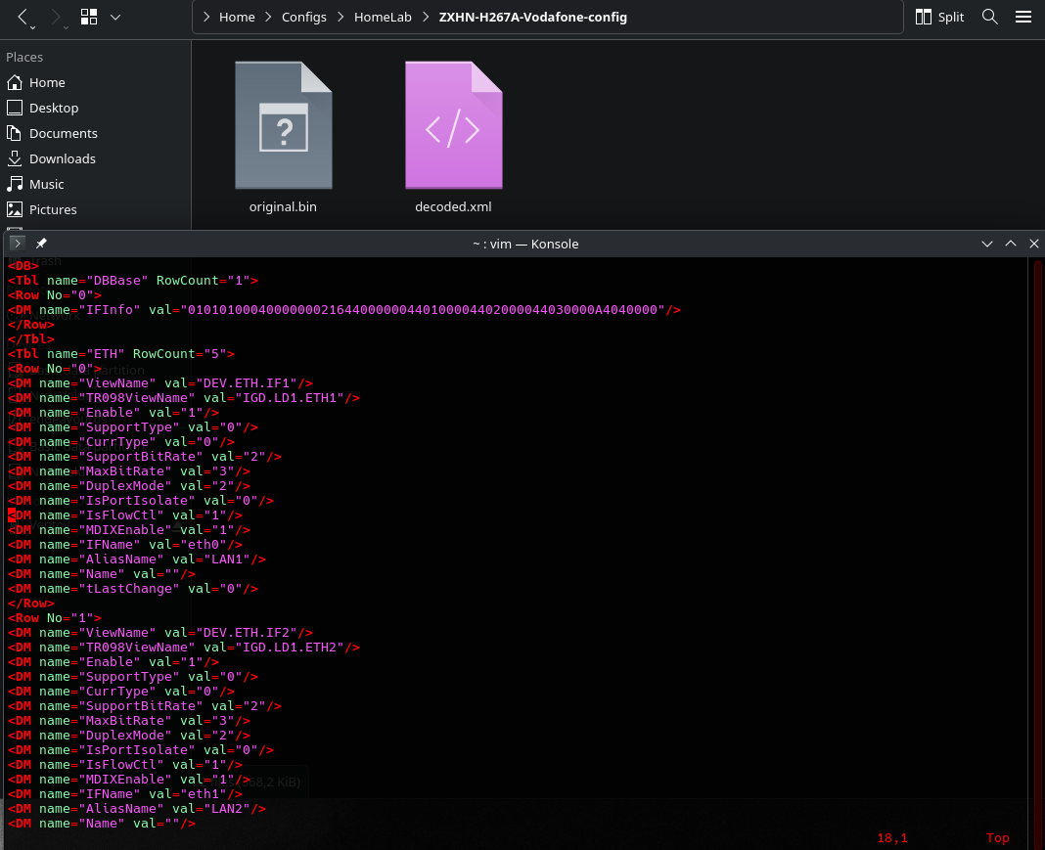Image resolution: width=1045 pixels, height=850 pixels.
Task: Pin the Konsole terminal panel
Action: pos(41,243)
